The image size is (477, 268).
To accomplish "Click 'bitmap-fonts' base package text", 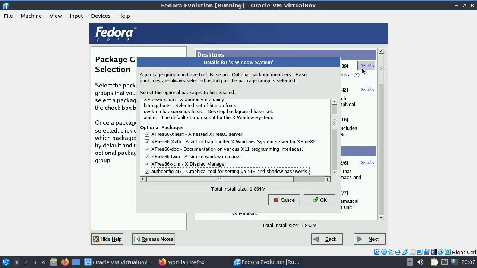I will tap(190, 105).
